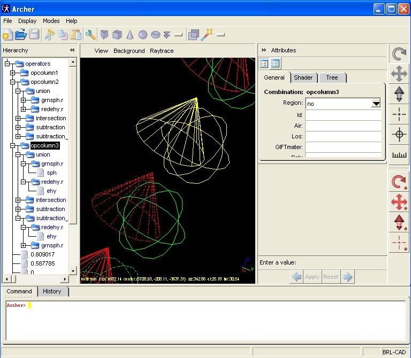This screenshot has width=411, height=358.
Task: Click the magic wand tool icon
Action: [207, 35]
